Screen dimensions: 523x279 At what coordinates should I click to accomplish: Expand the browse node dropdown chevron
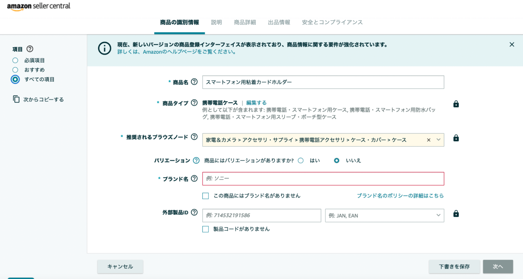coord(439,140)
